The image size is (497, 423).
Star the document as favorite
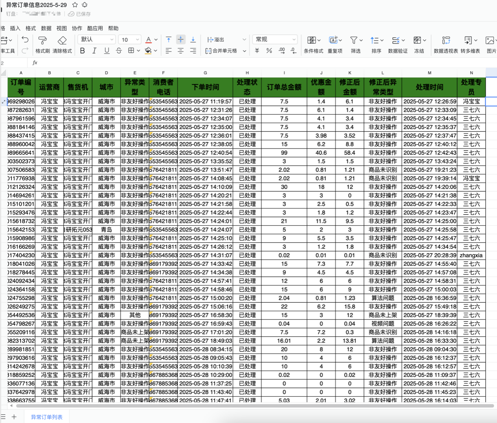point(75,5)
